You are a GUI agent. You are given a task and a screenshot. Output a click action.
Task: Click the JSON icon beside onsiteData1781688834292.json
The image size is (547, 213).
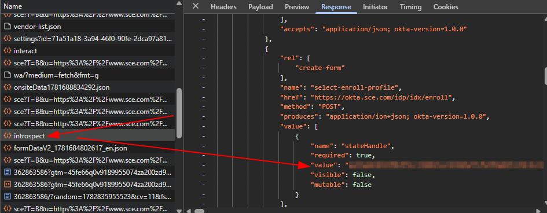(x=7, y=87)
